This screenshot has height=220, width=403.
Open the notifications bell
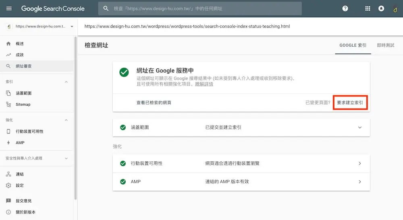[x=381, y=8]
